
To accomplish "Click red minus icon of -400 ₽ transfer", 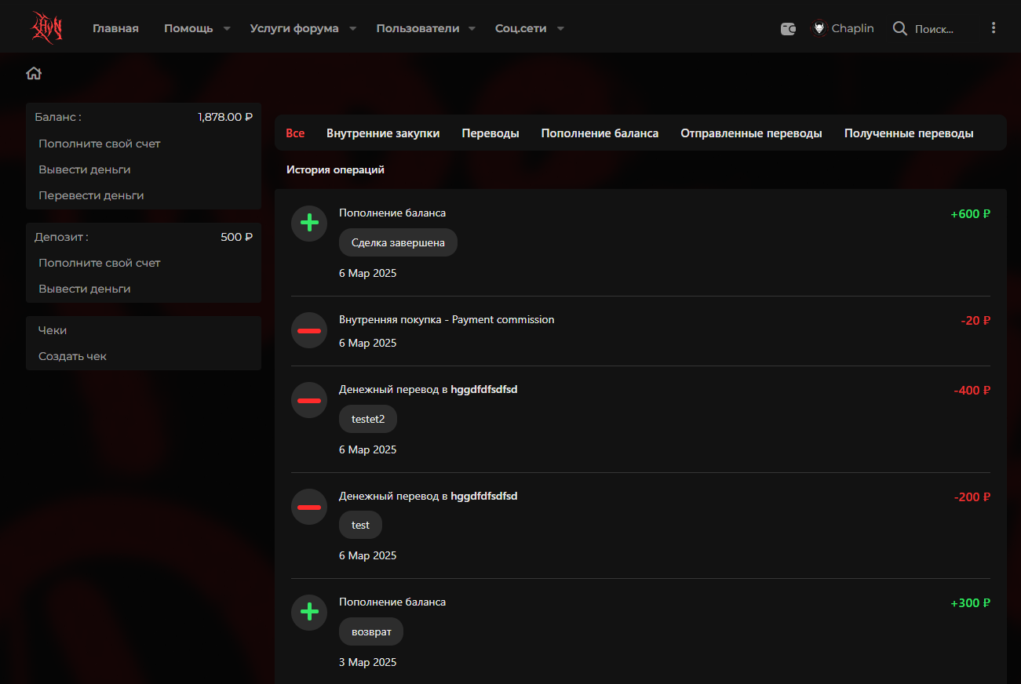I will [309, 400].
